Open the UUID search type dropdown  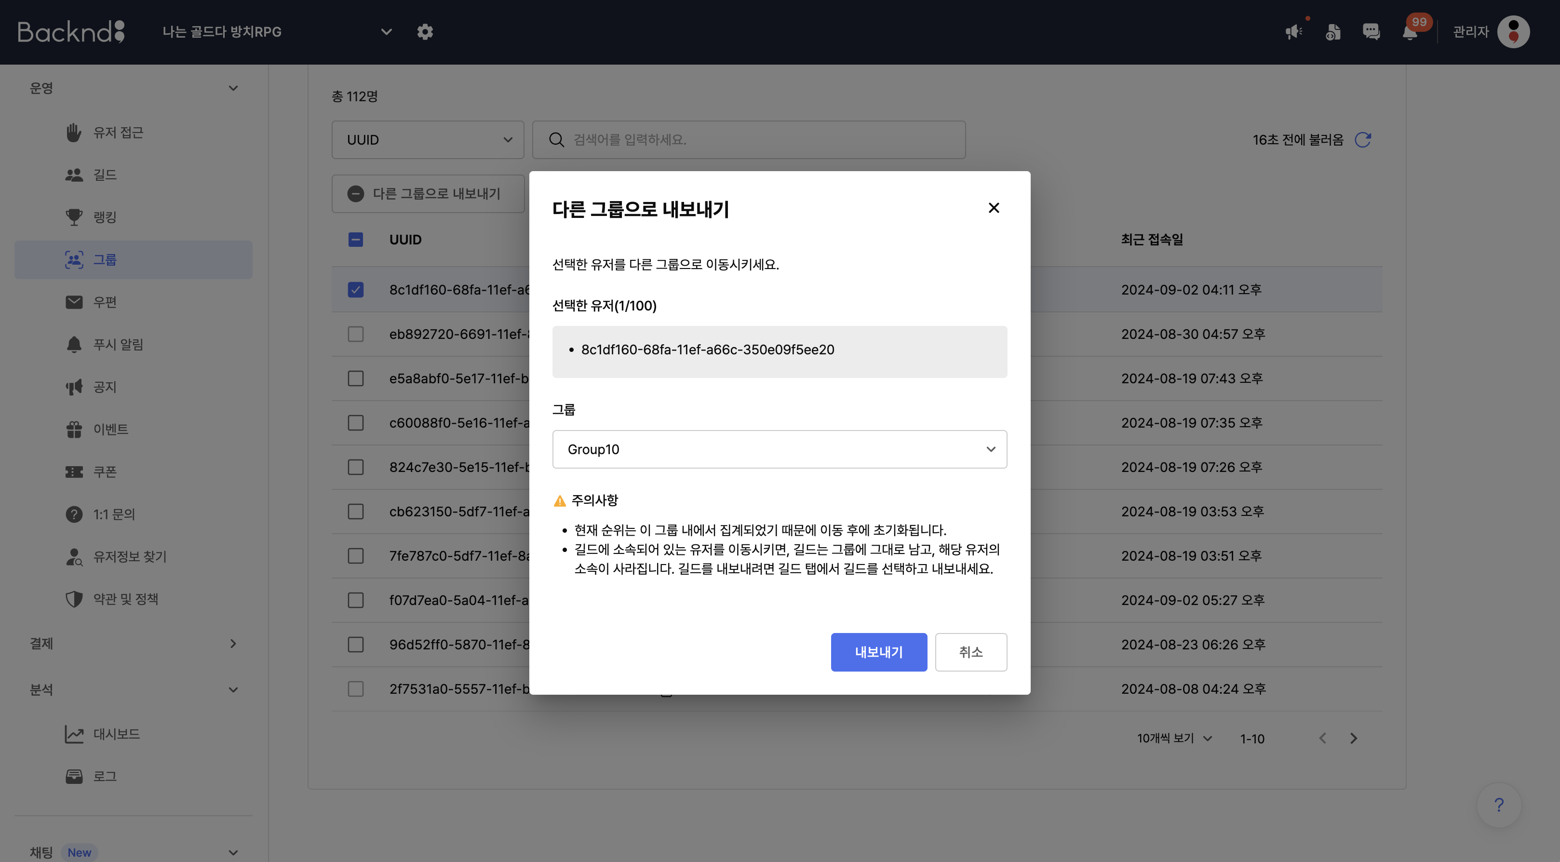click(x=428, y=139)
